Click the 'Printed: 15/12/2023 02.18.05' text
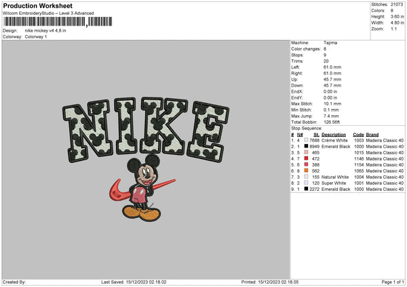The width and height of the screenshot is (407, 287). point(270,282)
